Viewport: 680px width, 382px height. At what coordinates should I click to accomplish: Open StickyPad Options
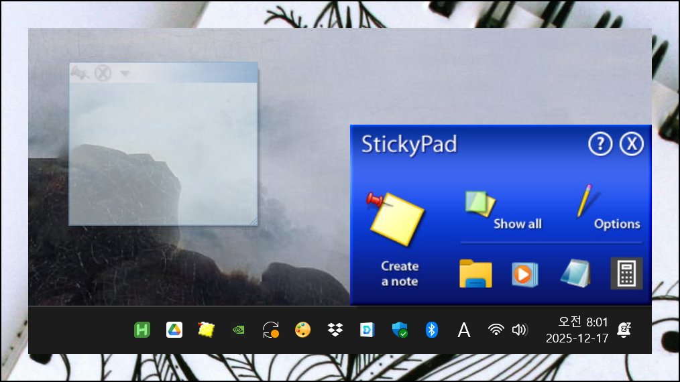click(x=617, y=224)
